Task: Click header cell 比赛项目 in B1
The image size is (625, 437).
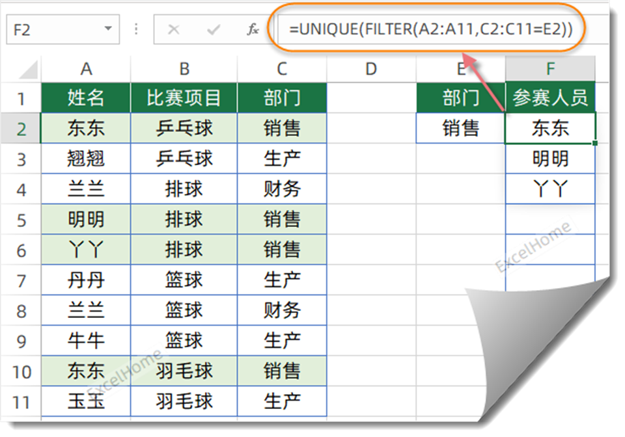Action: [184, 98]
